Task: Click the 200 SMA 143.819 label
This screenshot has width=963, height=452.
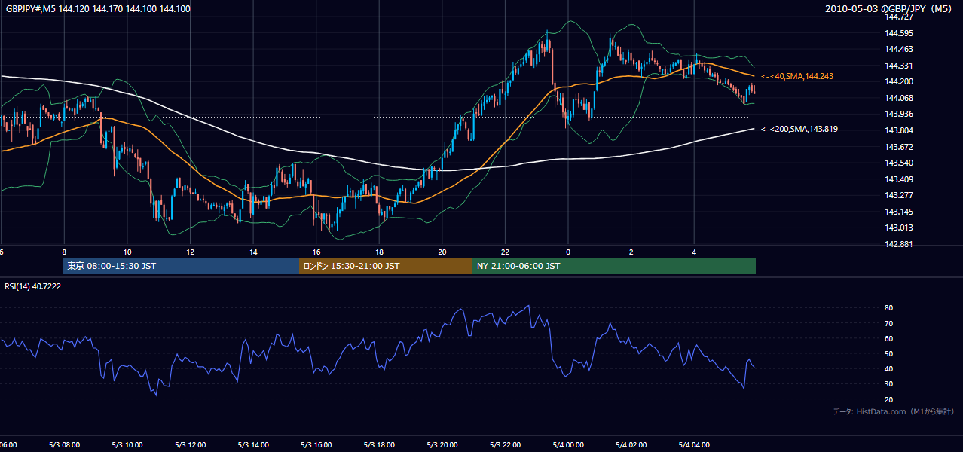Action: 799,130
